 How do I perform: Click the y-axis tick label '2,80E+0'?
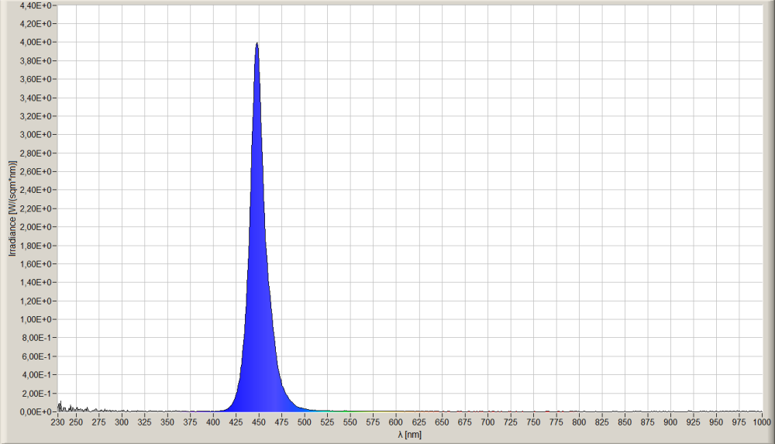point(36,153)
